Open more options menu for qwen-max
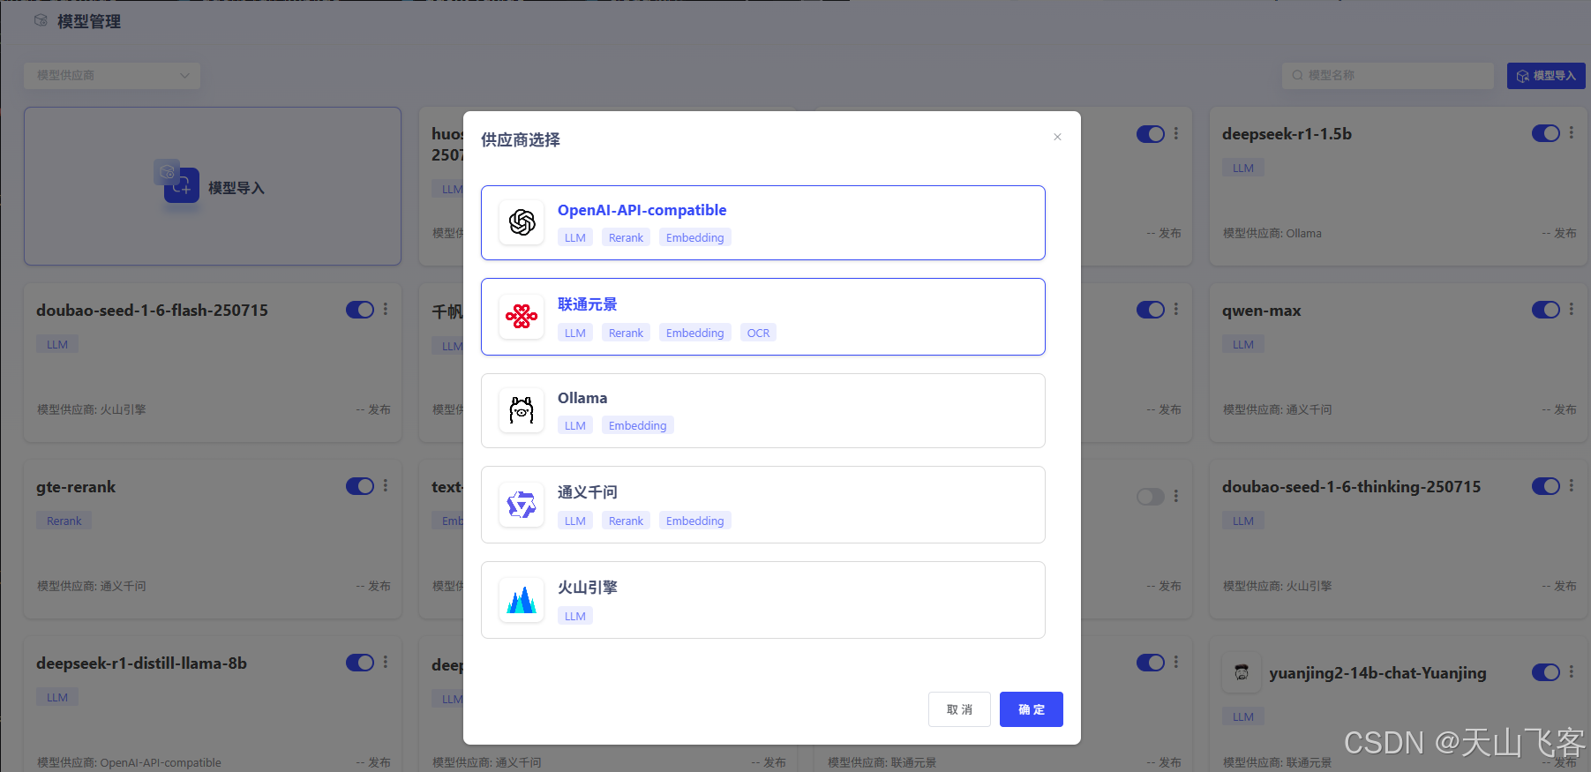 [x=1572, y=310]
